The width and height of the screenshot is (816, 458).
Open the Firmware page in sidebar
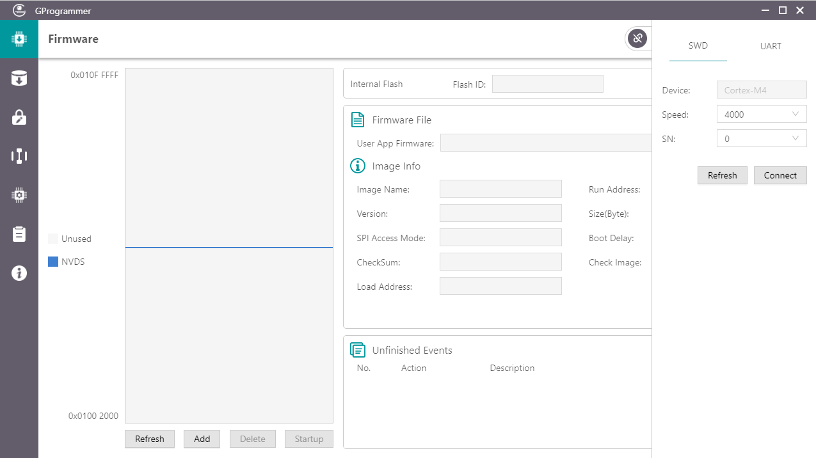[19, 39]
